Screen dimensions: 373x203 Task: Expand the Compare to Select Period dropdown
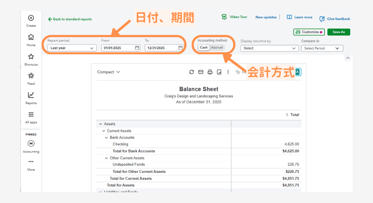point(322,48)
